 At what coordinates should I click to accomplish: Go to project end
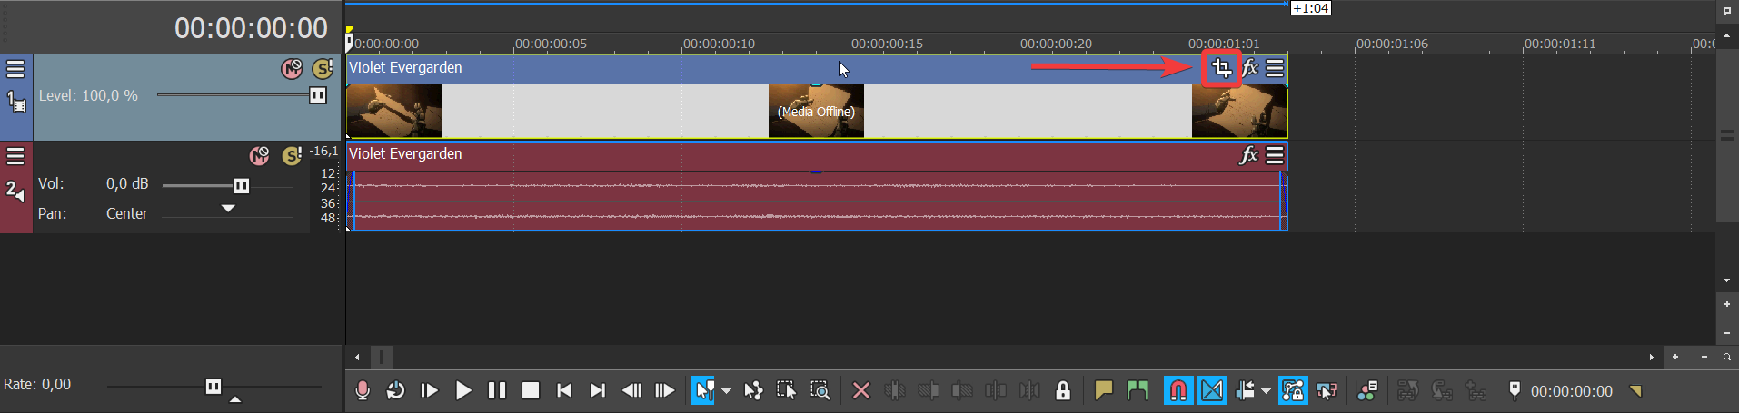pyautogui.click(x=597, y=390)
